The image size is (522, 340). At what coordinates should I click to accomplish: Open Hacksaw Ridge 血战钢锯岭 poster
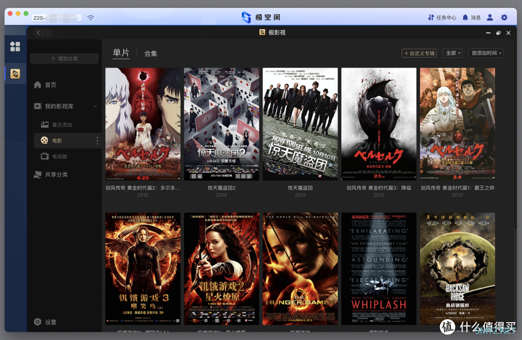(x=457, y=269)
